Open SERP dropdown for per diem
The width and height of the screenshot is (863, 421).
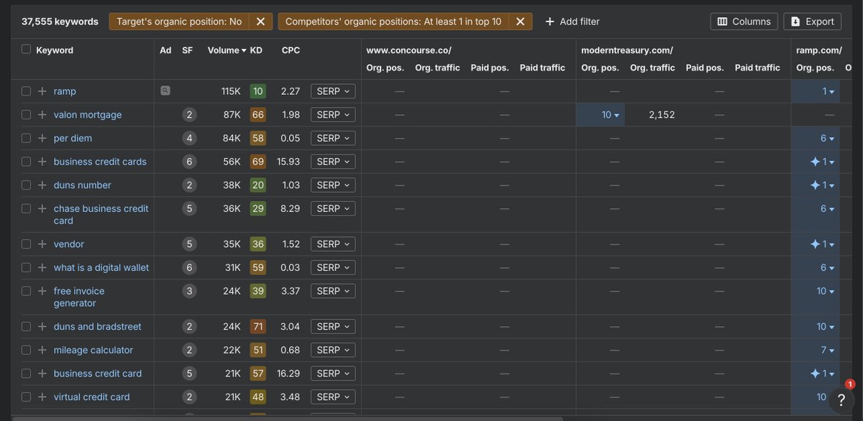(333, 138)
